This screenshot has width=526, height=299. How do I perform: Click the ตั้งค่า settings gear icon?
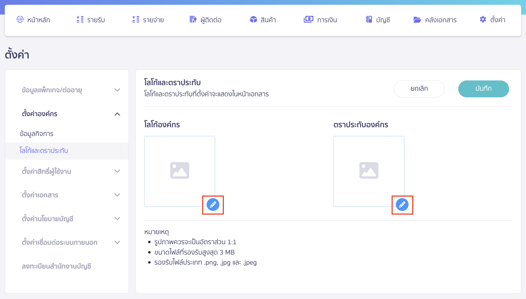point(483,19)
